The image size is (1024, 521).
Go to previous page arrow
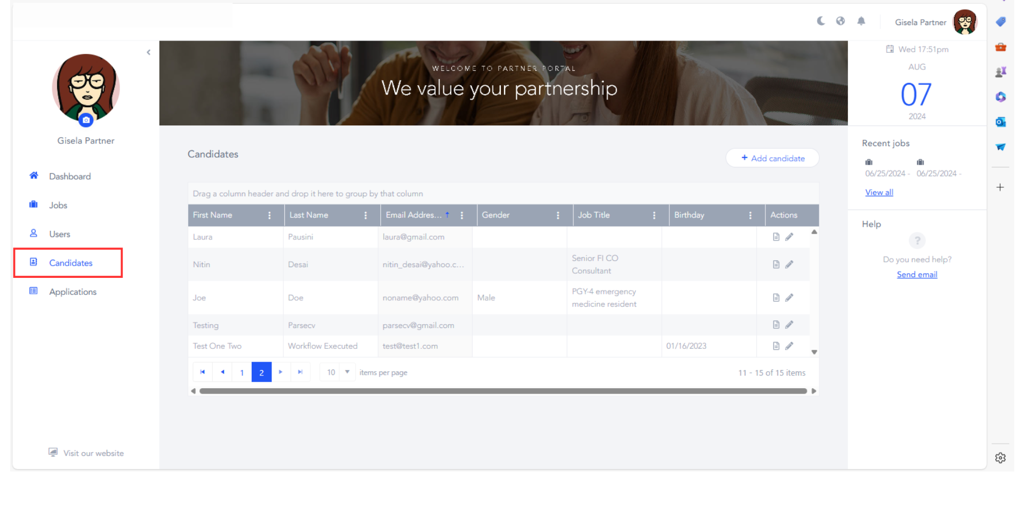222,372
